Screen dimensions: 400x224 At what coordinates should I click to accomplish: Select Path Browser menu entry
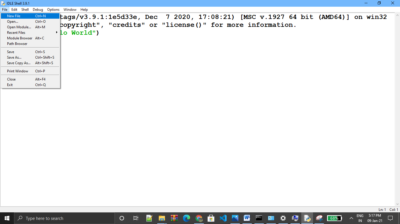[x=30, y=44]
